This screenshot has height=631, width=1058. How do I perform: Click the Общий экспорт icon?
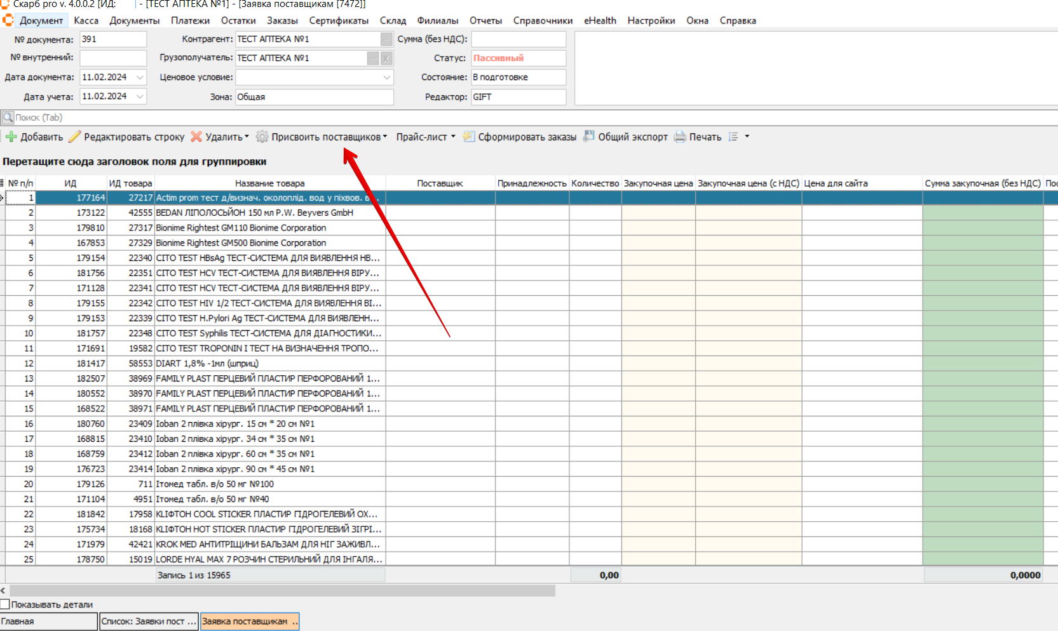(589, 136)
